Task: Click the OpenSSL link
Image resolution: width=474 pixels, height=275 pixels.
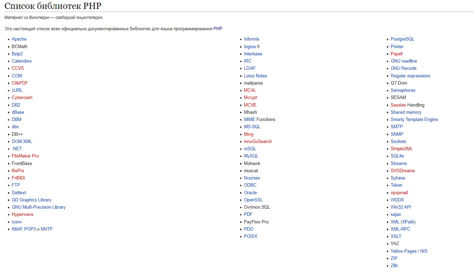Action: coord(253,200)
